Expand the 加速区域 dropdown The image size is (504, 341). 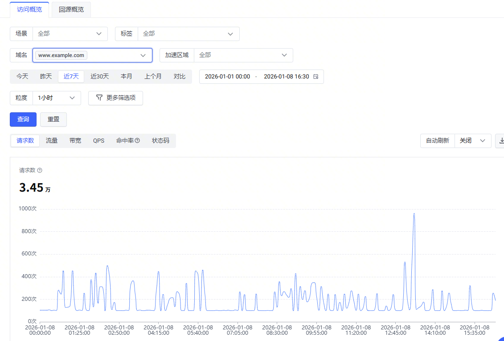pyautogui.click(x=243, y=55)
